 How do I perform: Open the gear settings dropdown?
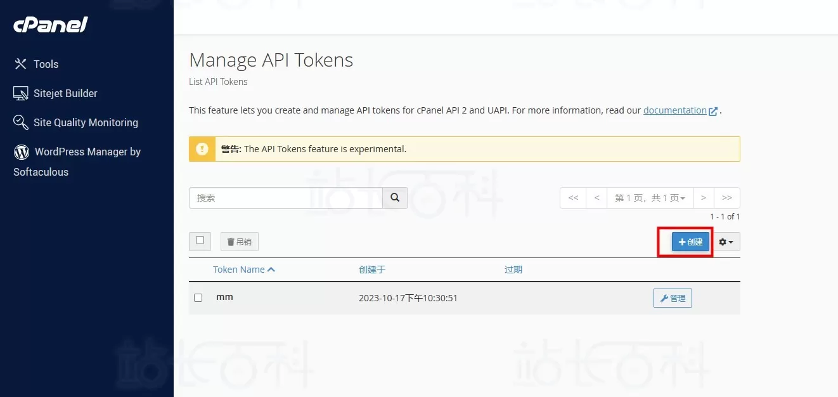click(726, 242)
